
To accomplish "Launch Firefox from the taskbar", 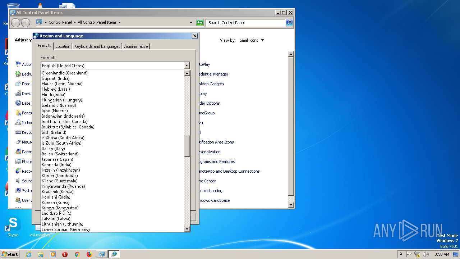I will pyautogui.click(x=89, y=254).
